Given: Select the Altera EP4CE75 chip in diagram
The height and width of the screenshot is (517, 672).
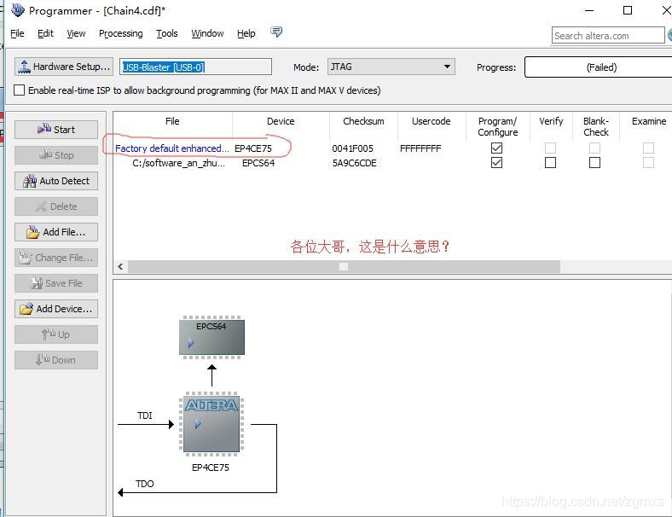Looking at the screenshot, I should tap(211, 424).
